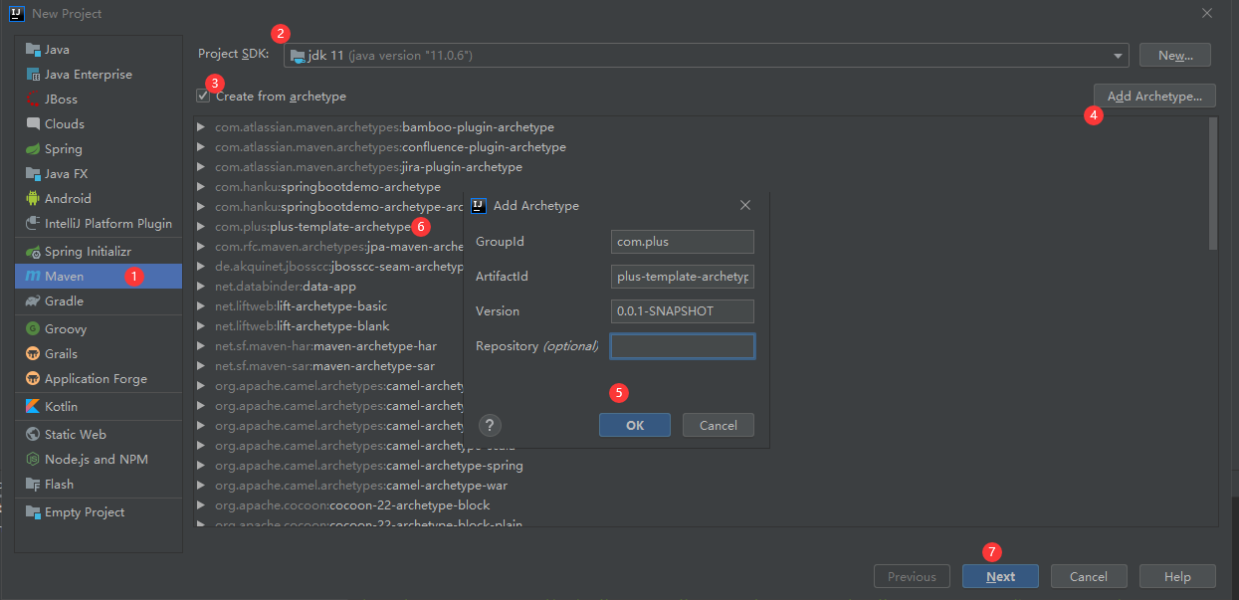Select the Maven project type icon
The image size is (1239, 600).
pos(33,277)
